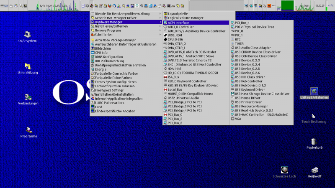Select Arca Noae Package Manager entry
The image size is (335, 188).
(115, 40)
